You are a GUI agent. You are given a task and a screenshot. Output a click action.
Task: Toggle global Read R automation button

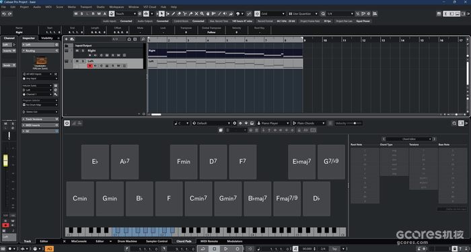point(93,14)
